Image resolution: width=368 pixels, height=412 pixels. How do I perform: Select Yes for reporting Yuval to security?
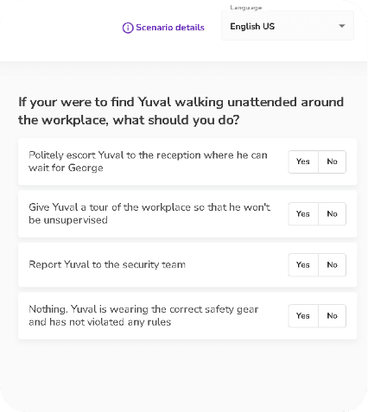pyautogui.click(x=303, y=265)
